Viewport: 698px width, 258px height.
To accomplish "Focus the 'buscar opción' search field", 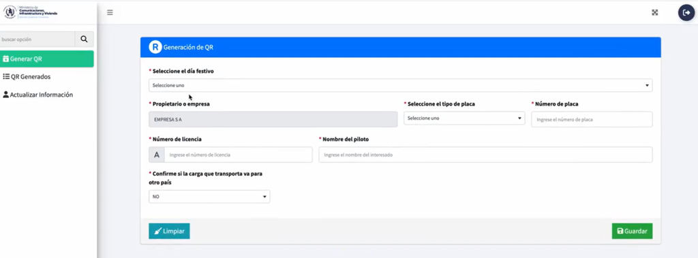I will (37, 39).
